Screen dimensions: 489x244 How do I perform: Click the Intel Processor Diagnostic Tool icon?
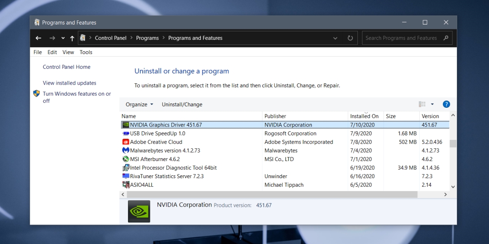[126, 168]
